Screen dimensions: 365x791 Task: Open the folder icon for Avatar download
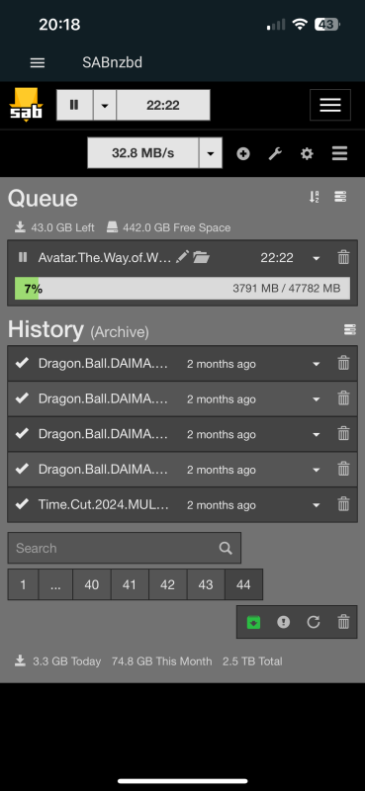pyautogui.click(x=201, y=258)
